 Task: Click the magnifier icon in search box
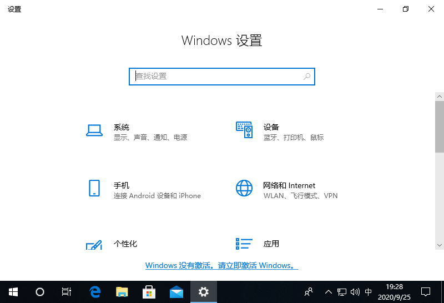click(307, 77)
